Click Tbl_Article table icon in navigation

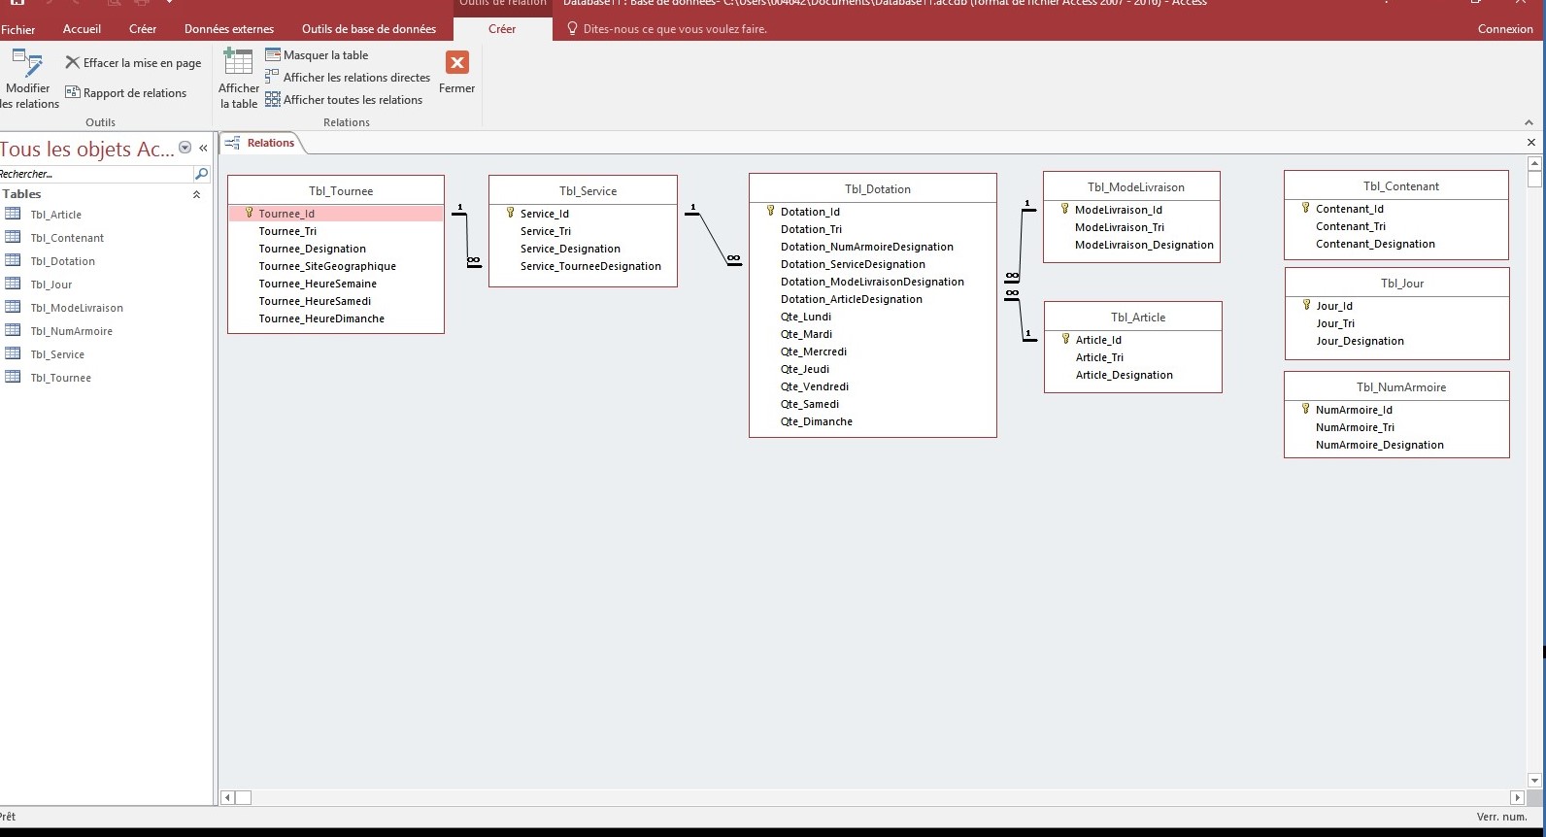(x=14, y=214)
